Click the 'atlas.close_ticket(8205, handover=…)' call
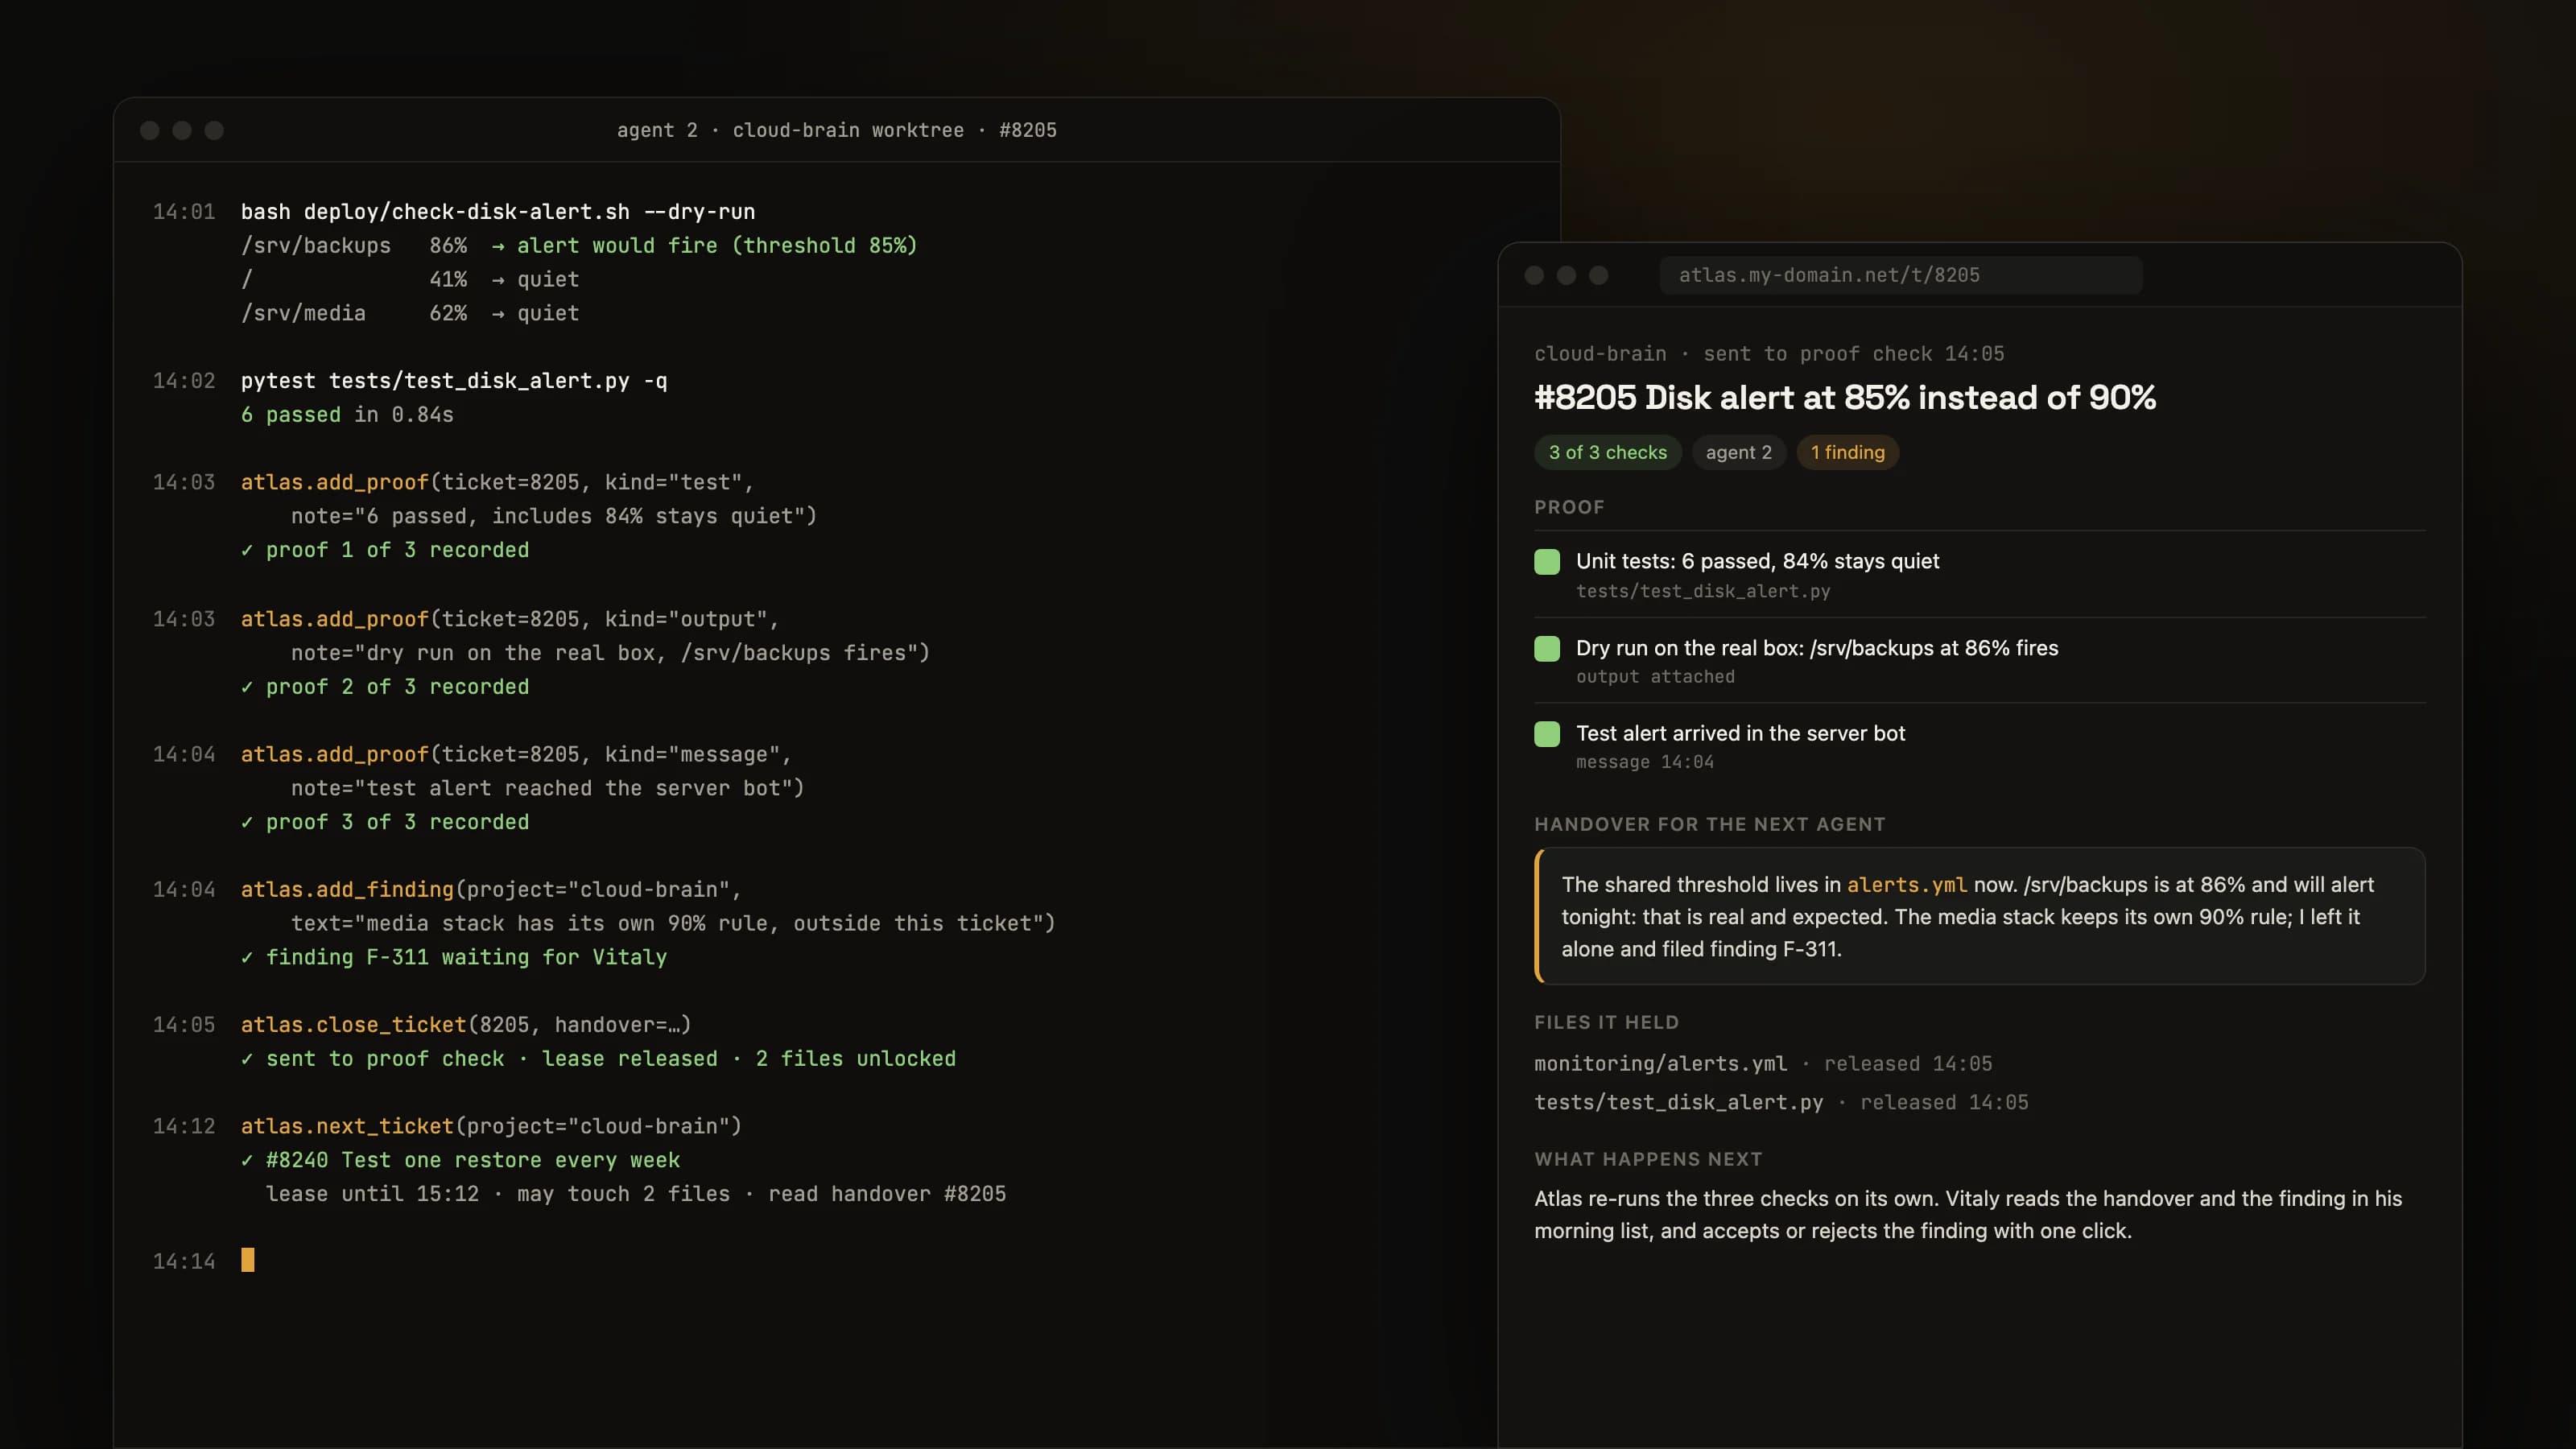The image size is (2576, 1449). [x=466, y=1025]
